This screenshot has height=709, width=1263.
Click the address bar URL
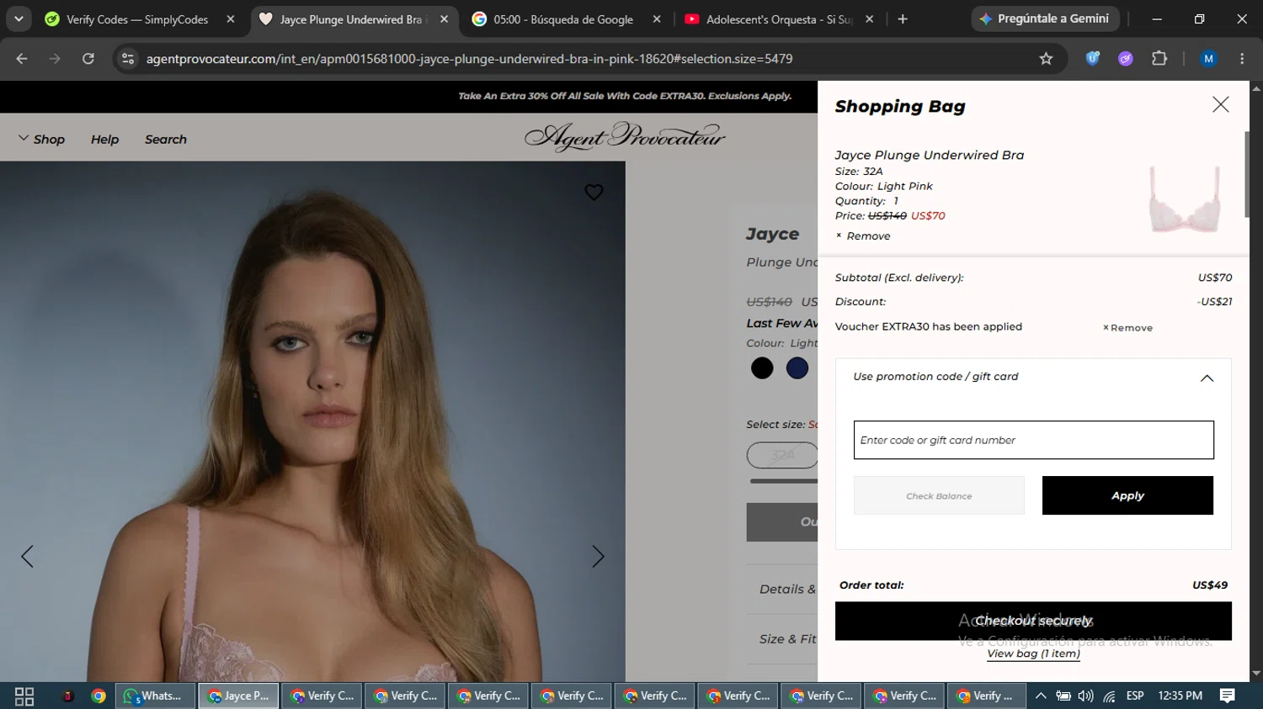(469, 59)
